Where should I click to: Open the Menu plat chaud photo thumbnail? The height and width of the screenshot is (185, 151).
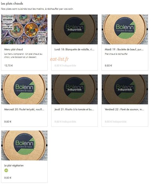pos(24,29)
